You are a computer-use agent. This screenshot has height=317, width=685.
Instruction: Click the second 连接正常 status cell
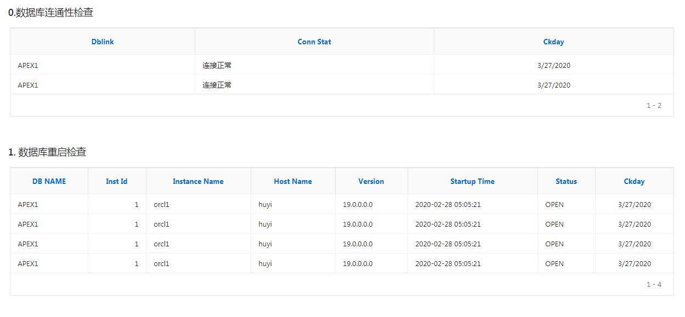(x=217, y=85)
